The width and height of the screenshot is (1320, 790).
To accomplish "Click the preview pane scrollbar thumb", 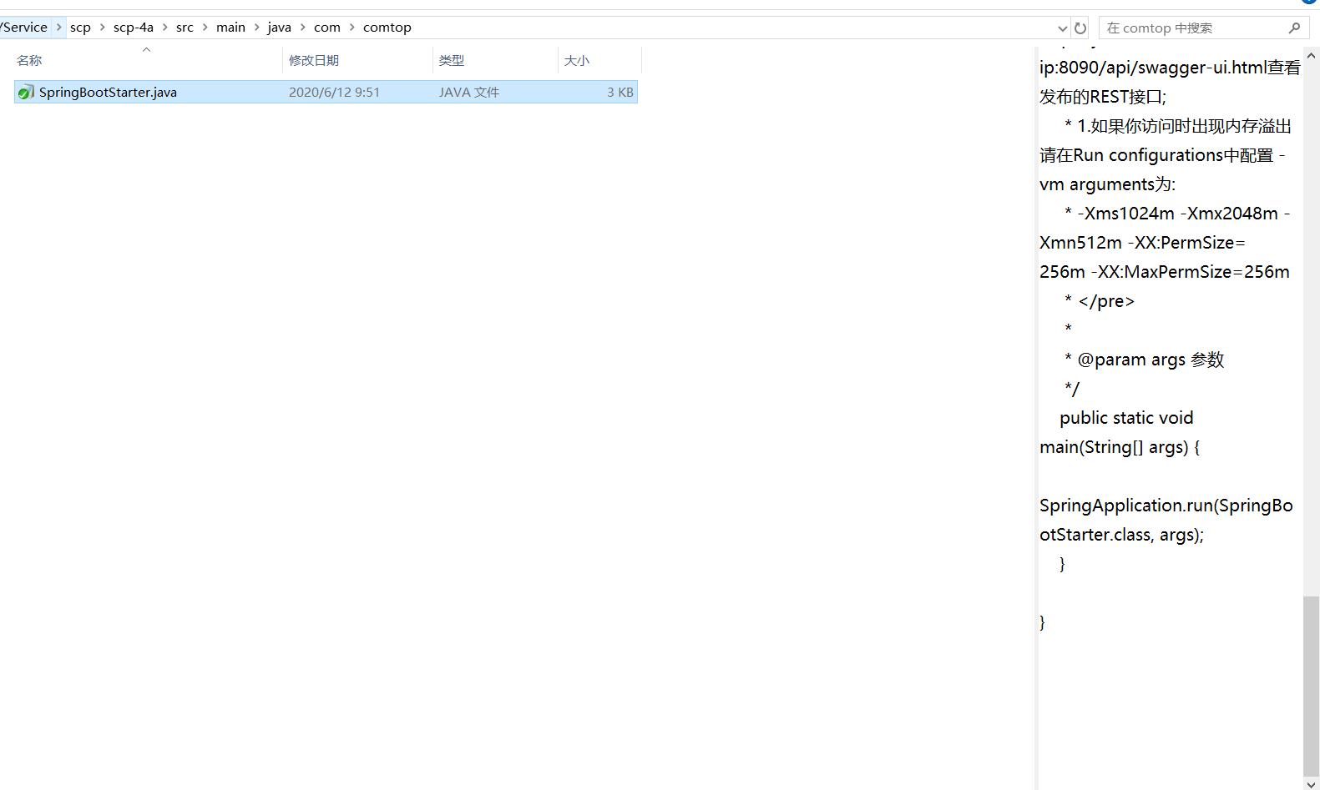I will tap(1311, 686).
